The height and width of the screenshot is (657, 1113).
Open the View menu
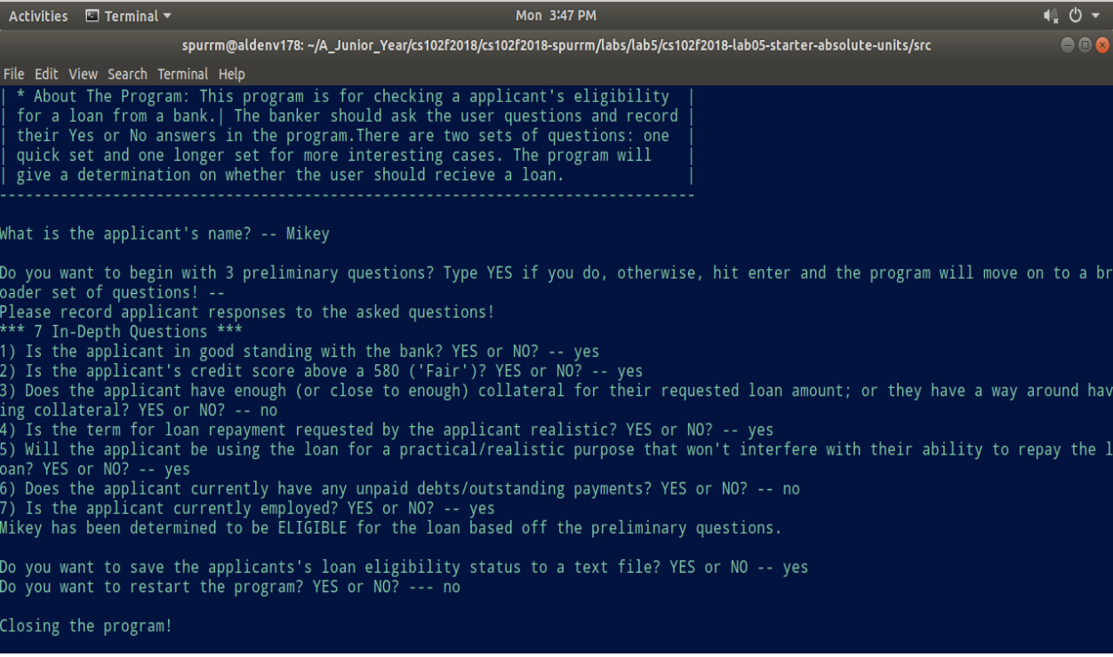[84, 75]
